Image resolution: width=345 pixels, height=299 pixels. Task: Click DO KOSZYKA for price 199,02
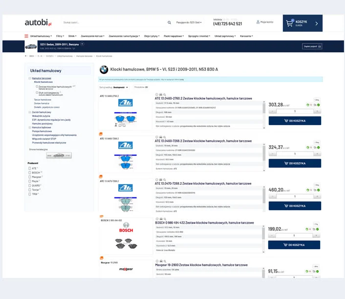click(x=294, y=245)
